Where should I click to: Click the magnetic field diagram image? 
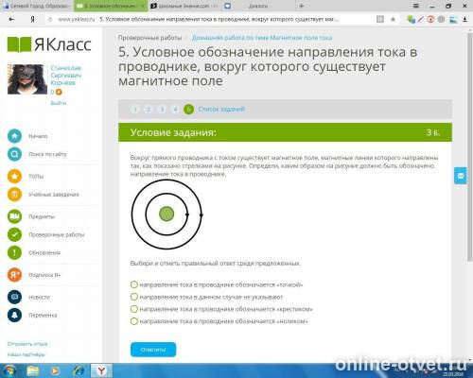(x=166, y=215)
